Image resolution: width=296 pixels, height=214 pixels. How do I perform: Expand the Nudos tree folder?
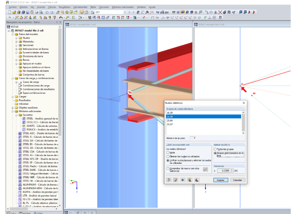coord(16,38)
